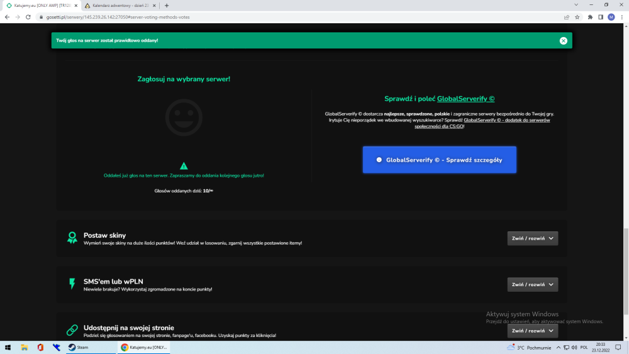View site information via the padlock icon

pos(41,17)
